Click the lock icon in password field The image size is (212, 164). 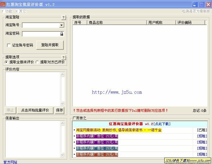[x=62, y=34]
